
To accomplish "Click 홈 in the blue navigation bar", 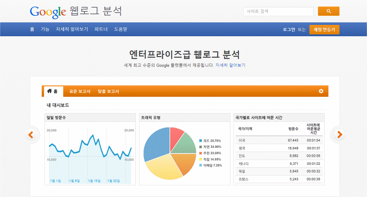I will tap(32, 29).
